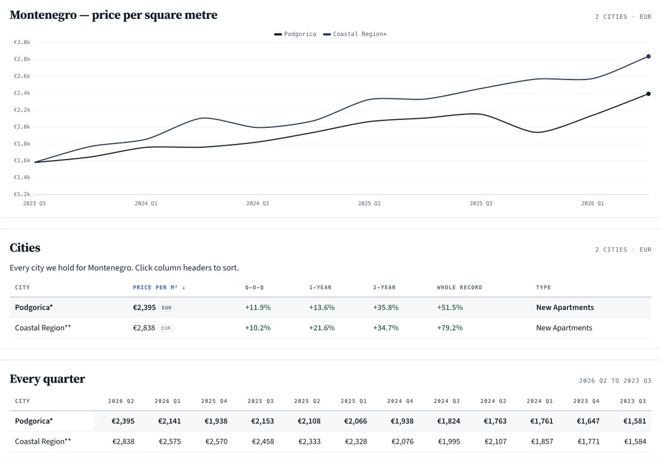Click the €2,838 price in Cities table
The image size is (661, 462).
click(x=144, y=328)
